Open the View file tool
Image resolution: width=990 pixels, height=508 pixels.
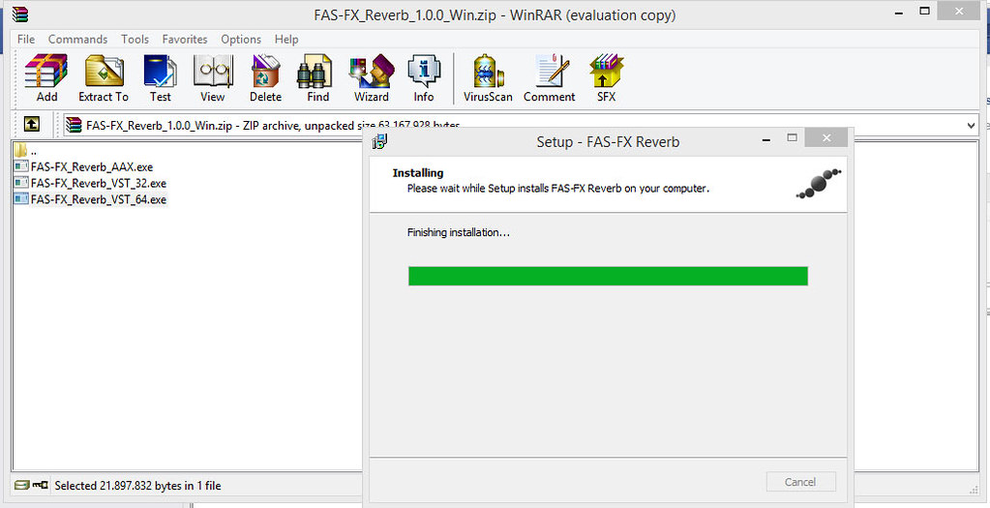(213, 77)
